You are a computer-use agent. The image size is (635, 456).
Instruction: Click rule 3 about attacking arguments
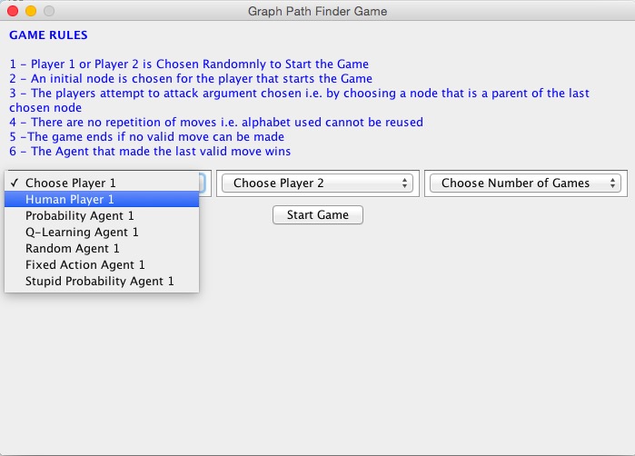(x=299, y=94)
